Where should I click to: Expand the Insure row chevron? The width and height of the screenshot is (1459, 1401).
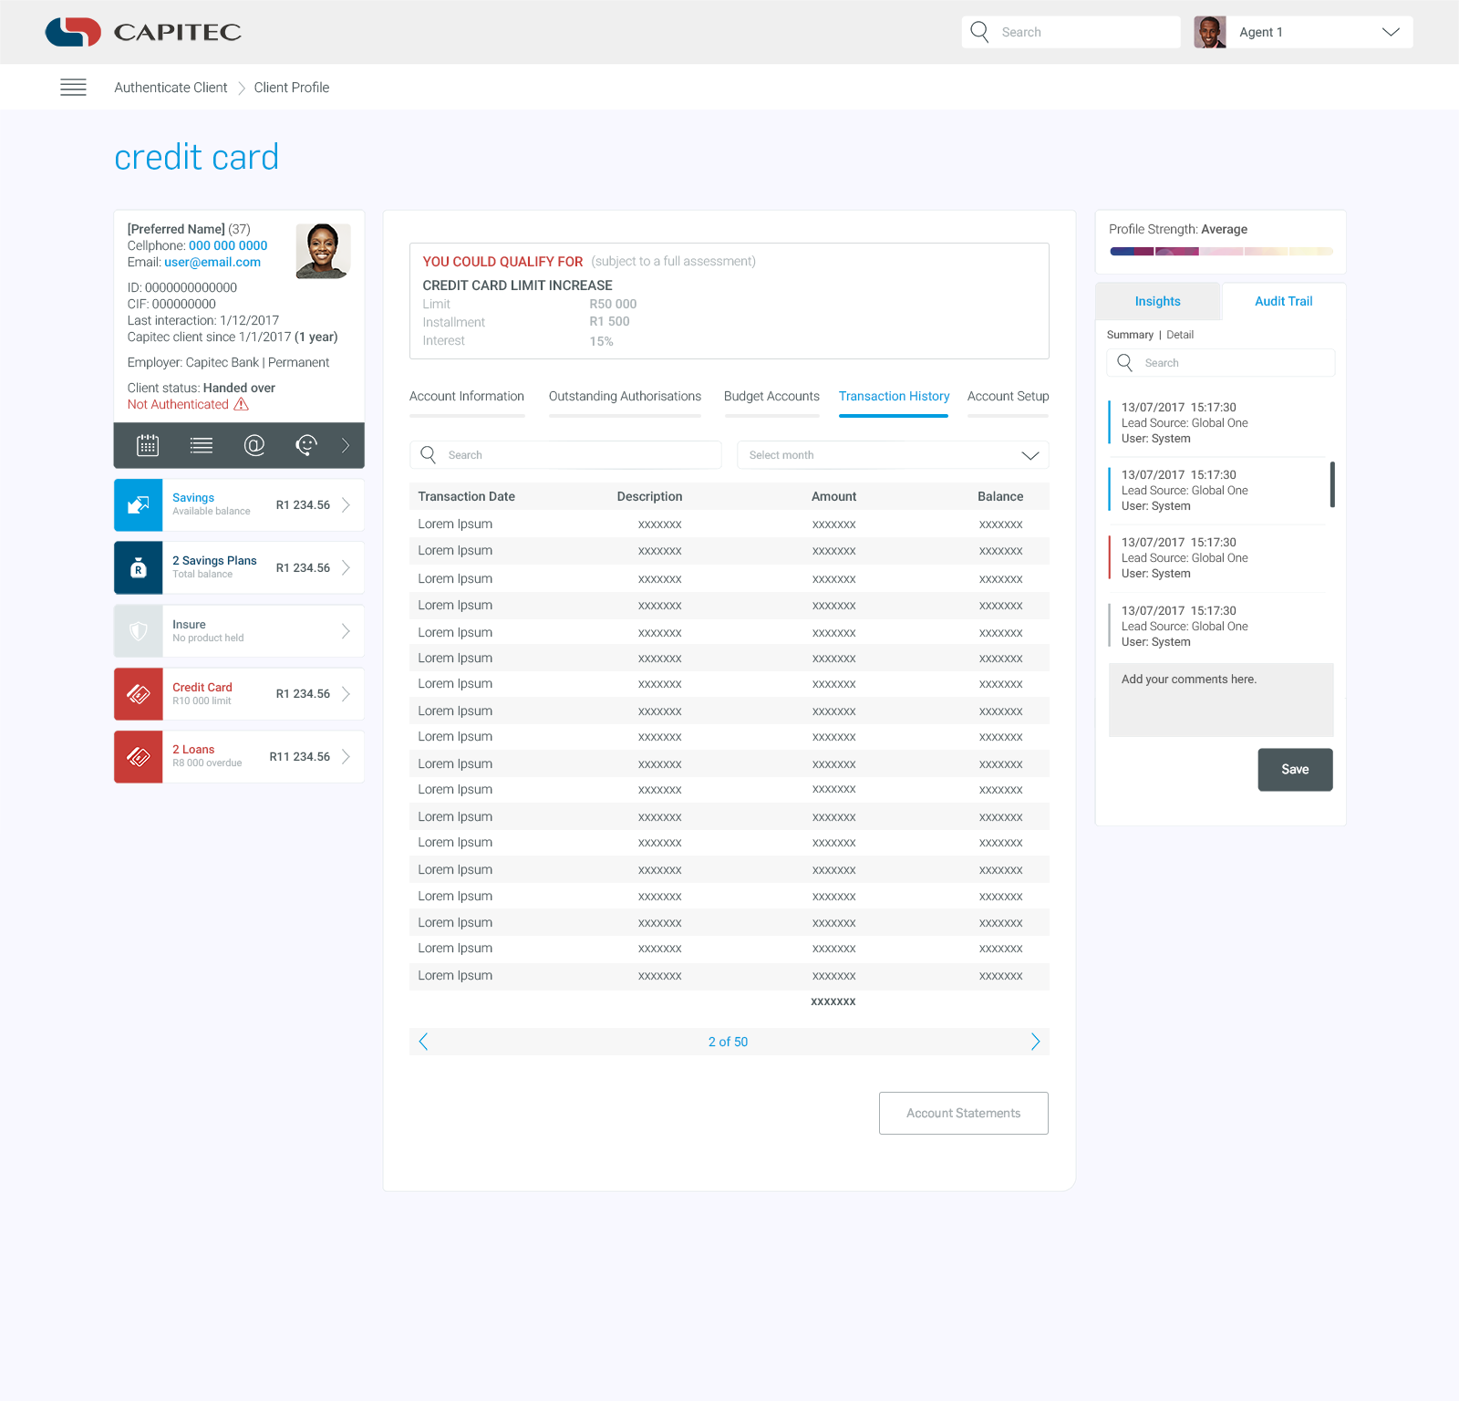tap(346, 631)
